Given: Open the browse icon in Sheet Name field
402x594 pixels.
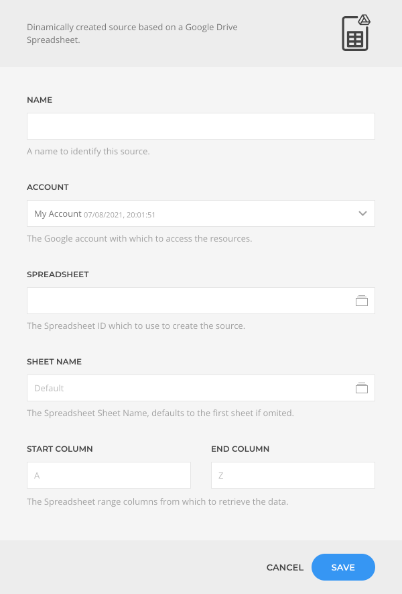Looking at the screenshot, I should pos(362,388).
